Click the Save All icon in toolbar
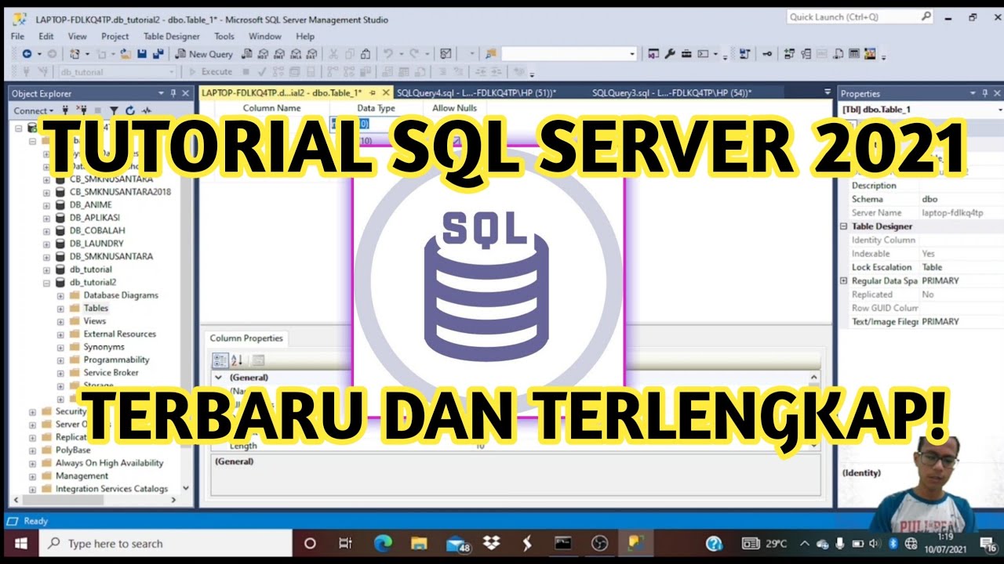This screenshot has width=1004, height=564. coord(158,54)
